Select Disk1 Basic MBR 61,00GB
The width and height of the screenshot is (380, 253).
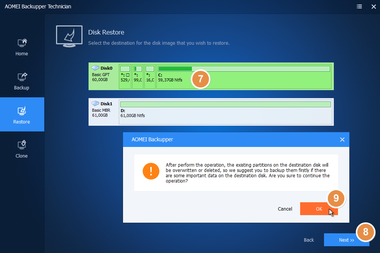[211, 112]
